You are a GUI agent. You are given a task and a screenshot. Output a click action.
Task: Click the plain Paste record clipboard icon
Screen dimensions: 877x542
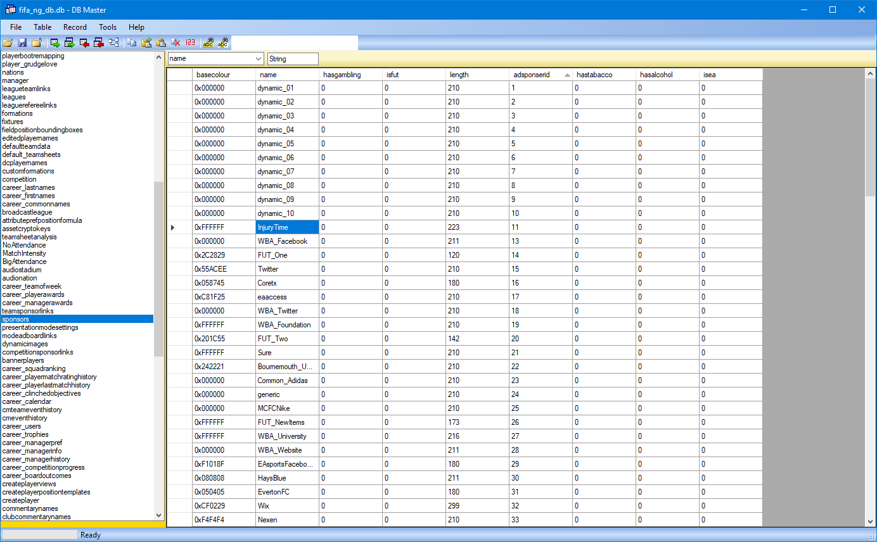click(161, 43)
